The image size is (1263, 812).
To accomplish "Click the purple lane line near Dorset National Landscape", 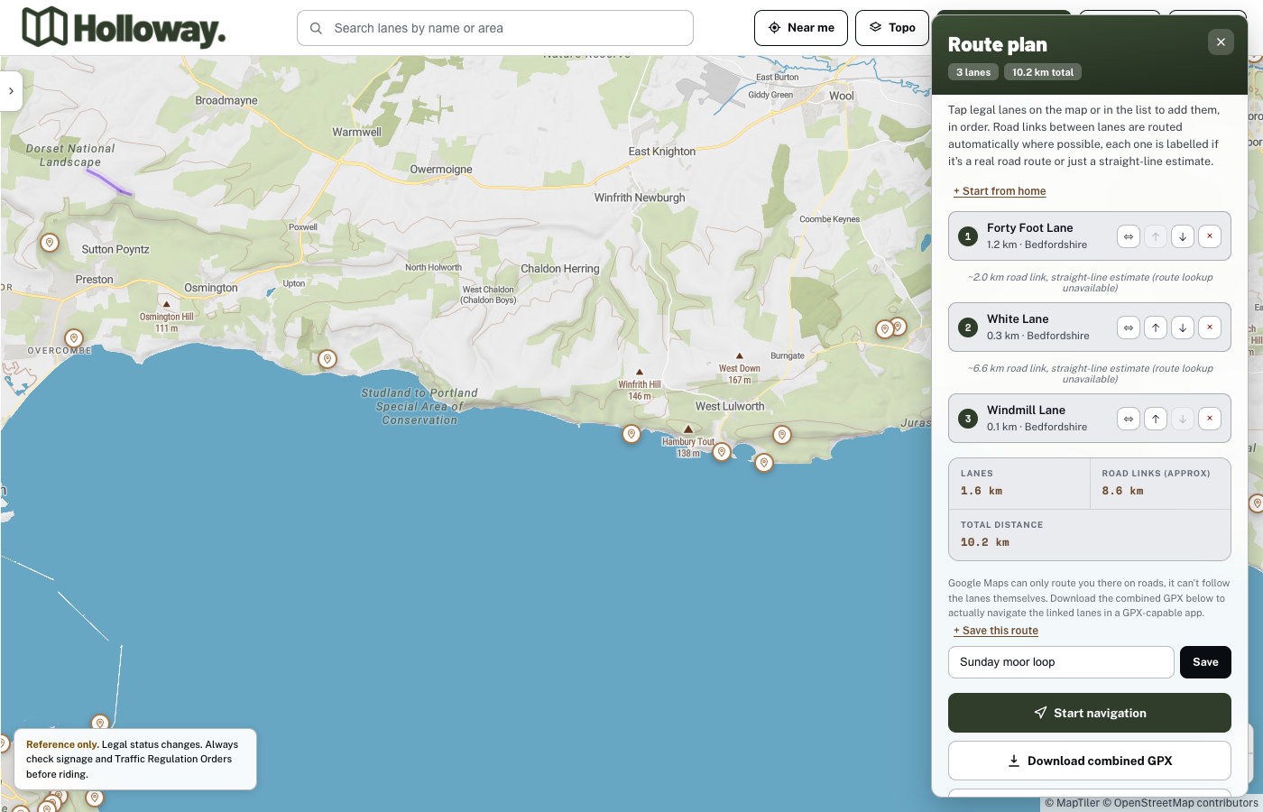I will [x=109, y=182].
